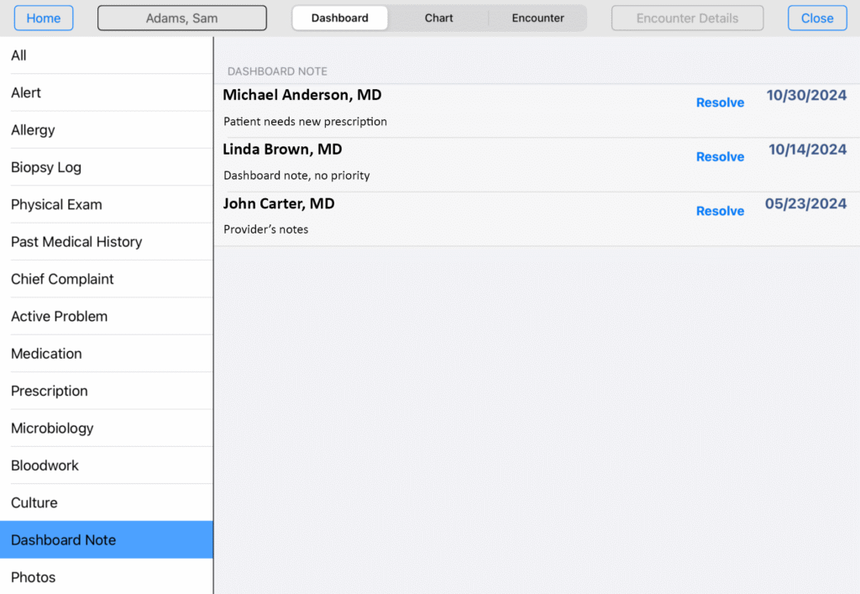Screen dimensions: 860x594
Task: Select Chief Complaint in sidebar
Action: (x=106, y=279)
